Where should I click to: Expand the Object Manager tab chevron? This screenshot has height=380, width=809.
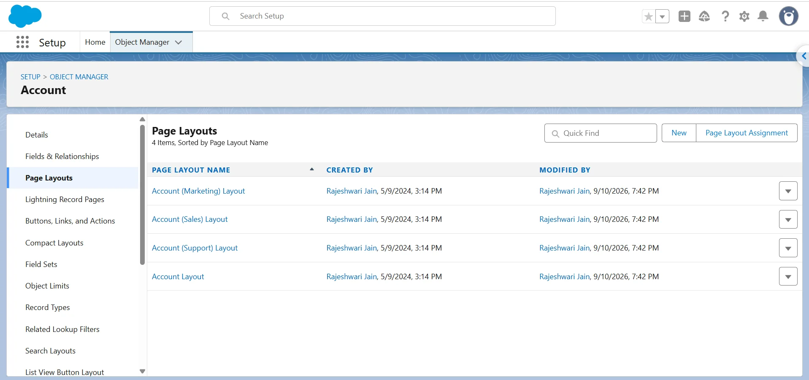(179, 42)
